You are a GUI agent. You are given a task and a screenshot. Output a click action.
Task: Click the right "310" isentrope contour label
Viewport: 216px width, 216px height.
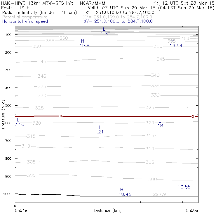click(150, 149)
